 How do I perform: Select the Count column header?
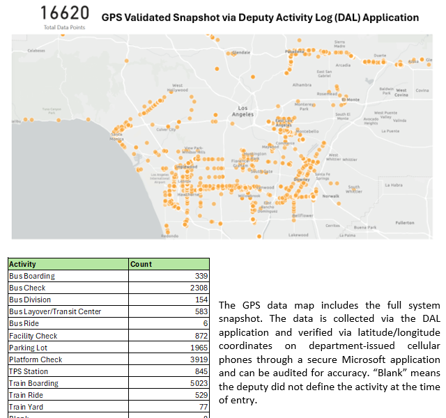141,264
